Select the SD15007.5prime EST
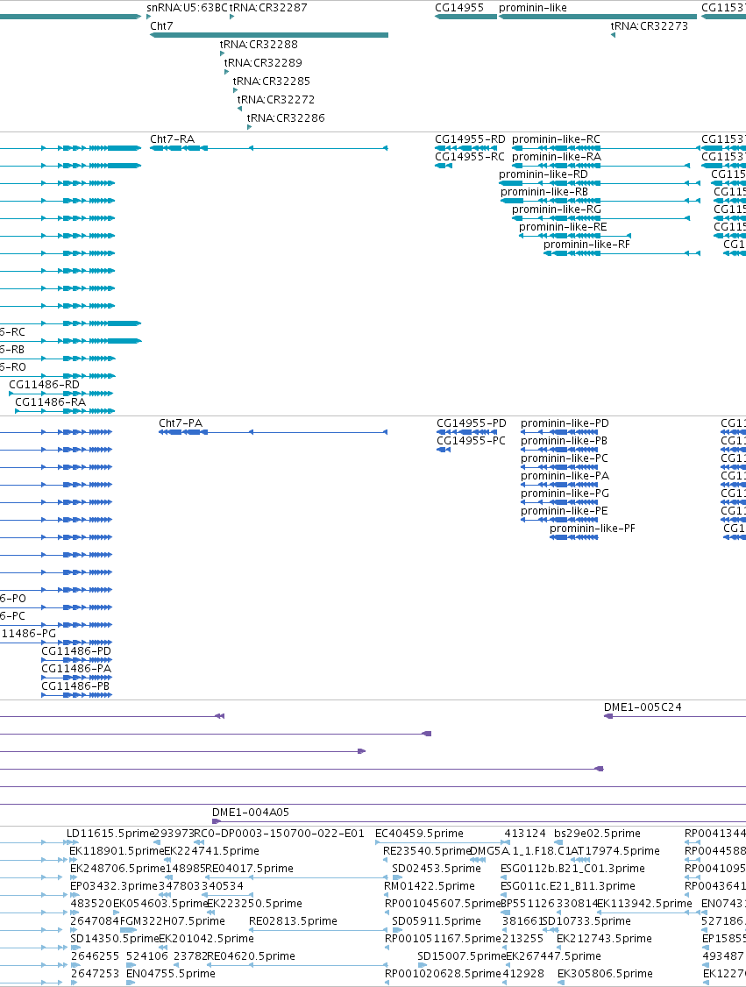The height and width of the screenshot is (987, 746). [x=423, y=965]
